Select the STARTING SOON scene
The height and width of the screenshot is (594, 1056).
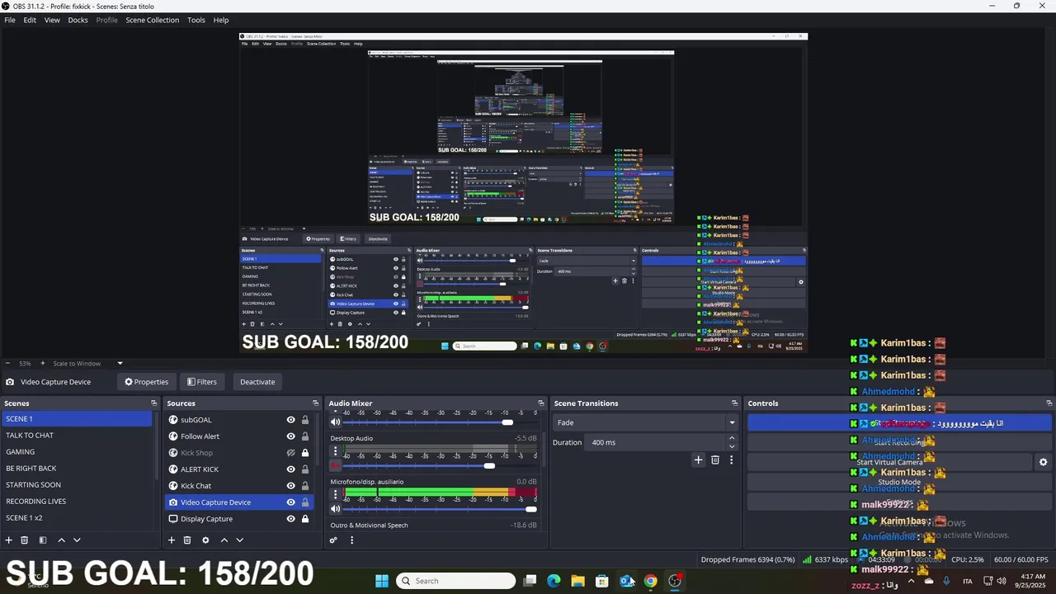[x=77, y=485]
